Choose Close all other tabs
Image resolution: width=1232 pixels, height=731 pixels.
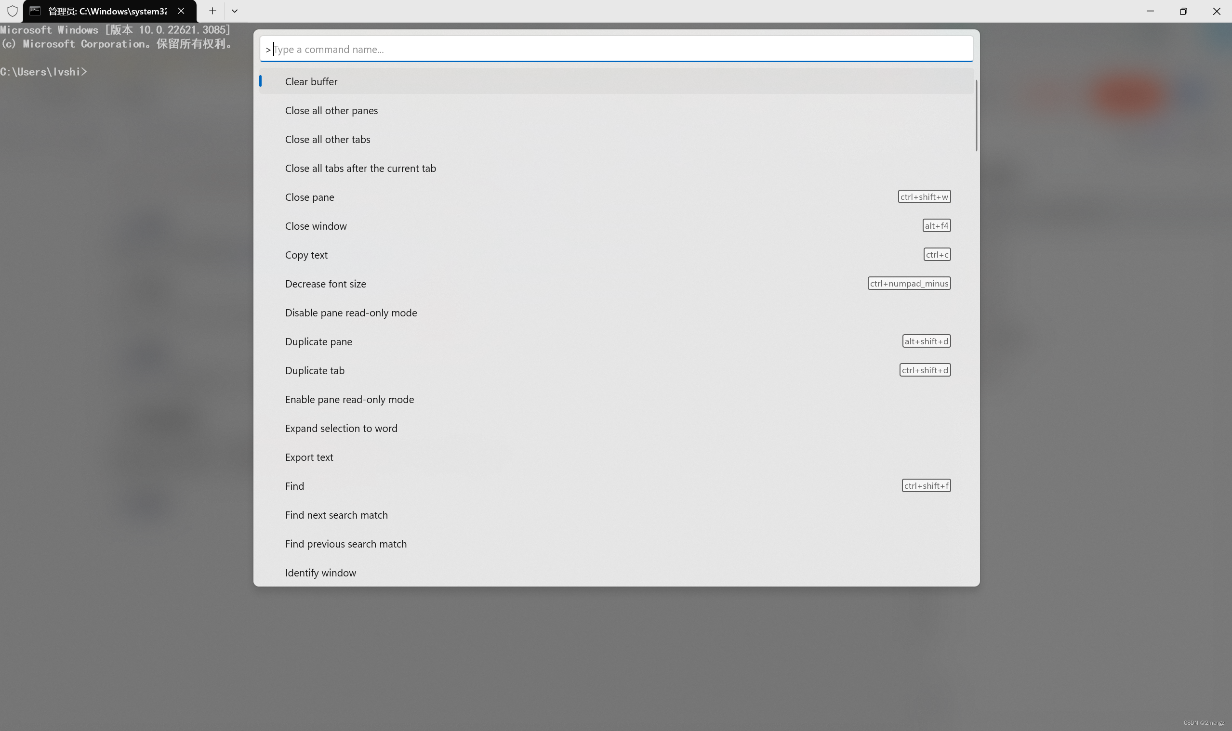pyautogui.click(x=616, y=139)
